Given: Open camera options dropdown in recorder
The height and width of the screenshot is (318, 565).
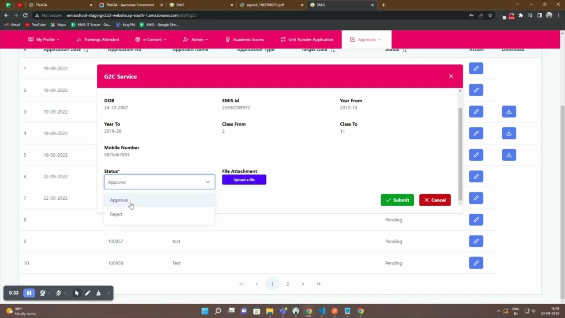Looking at the screenshot, I should coord(49,293).
